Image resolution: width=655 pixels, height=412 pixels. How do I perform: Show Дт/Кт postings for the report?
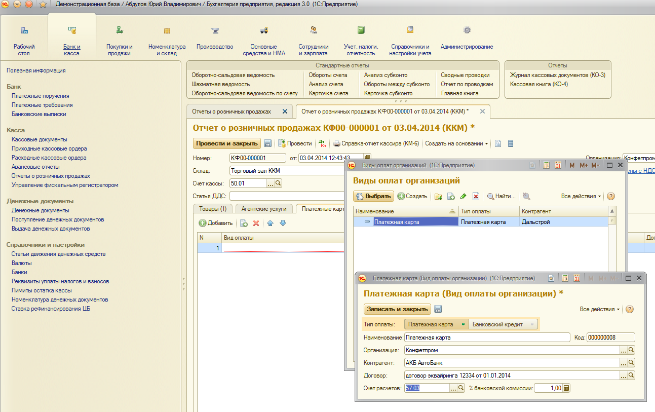(x=322, y=143)
